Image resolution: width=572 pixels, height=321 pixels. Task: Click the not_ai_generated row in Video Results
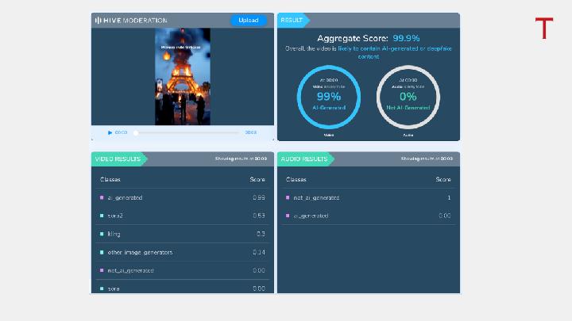point(183,270)
